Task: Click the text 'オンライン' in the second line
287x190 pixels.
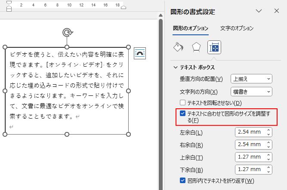Action: tap(64, 64)
